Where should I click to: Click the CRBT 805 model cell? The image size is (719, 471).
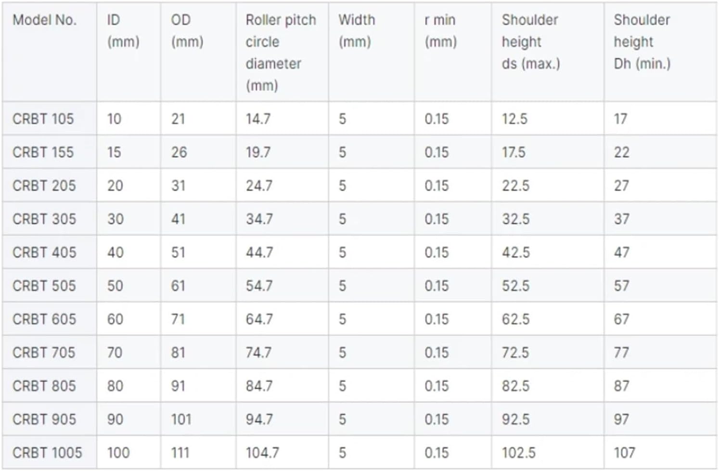[44, 386]
